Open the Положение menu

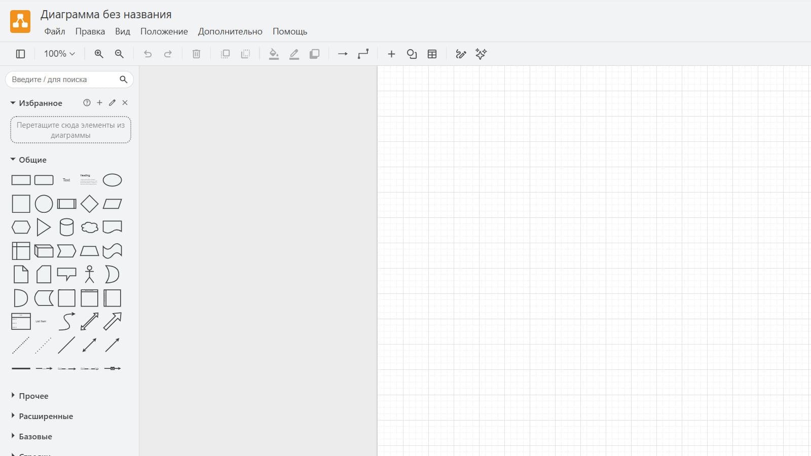click(x=164, y=31)
